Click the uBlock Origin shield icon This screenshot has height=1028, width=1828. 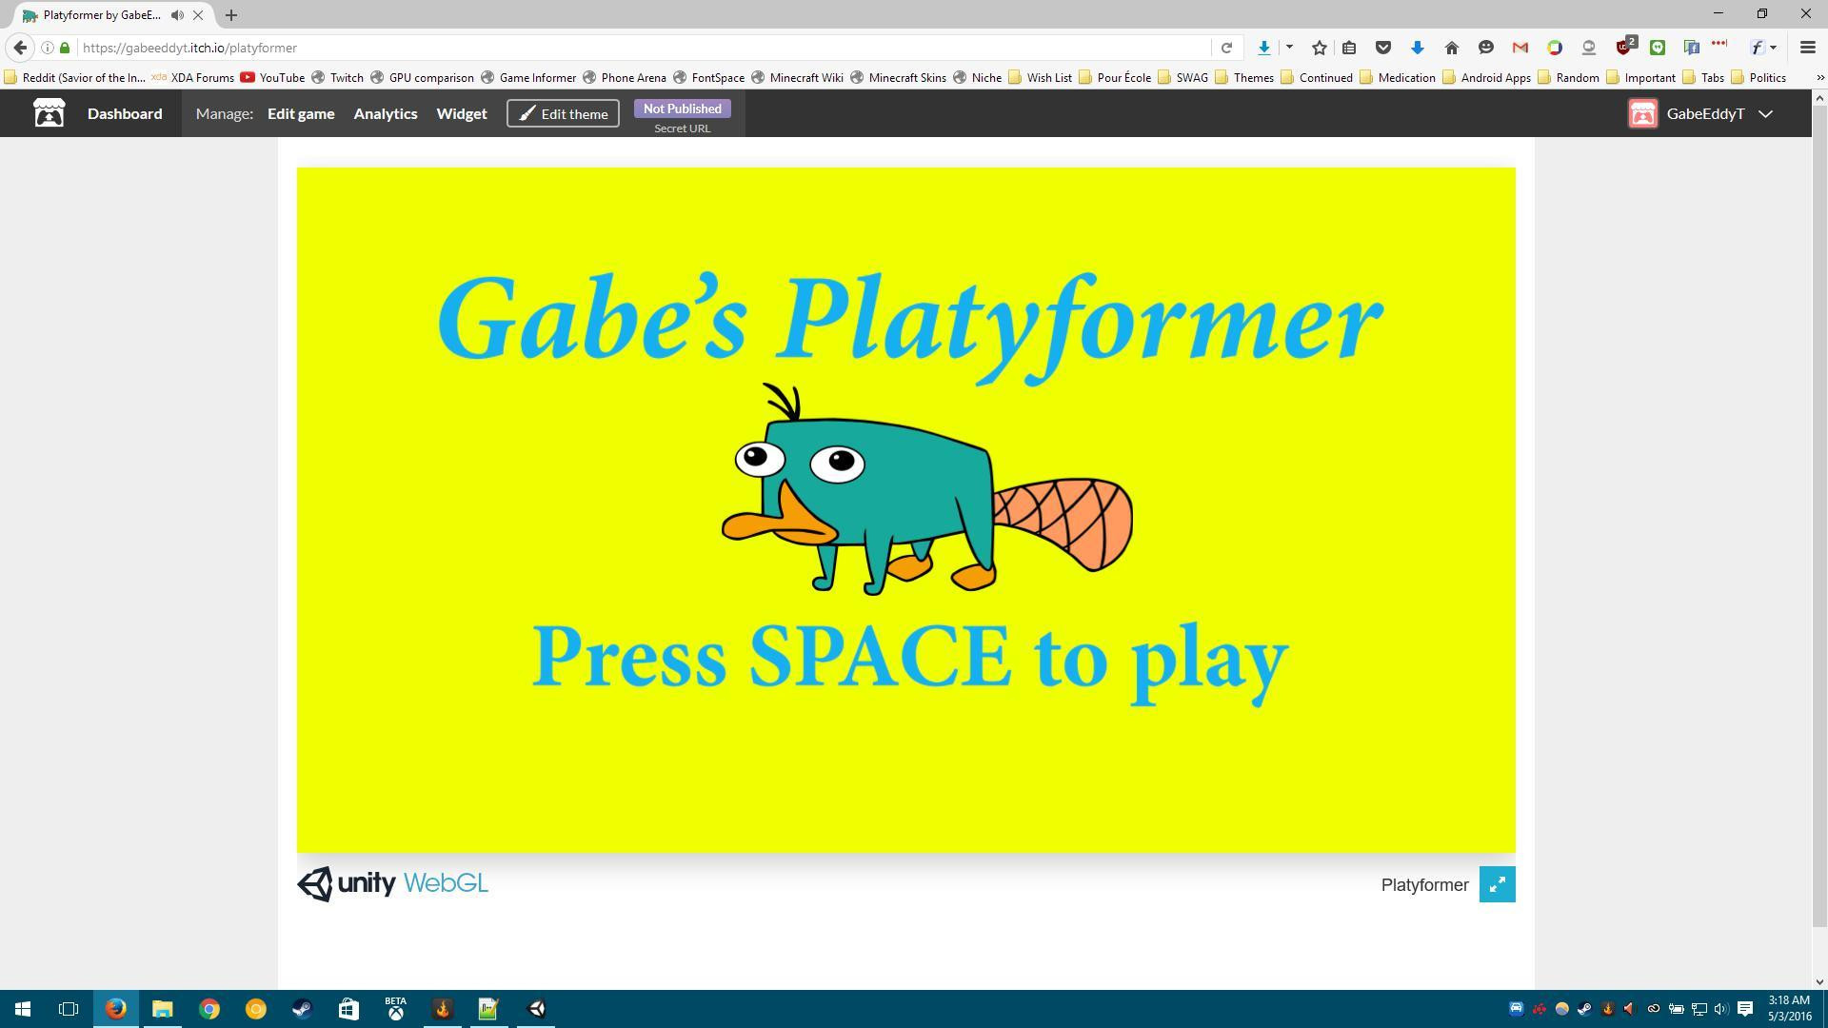tap(1624, 47)
